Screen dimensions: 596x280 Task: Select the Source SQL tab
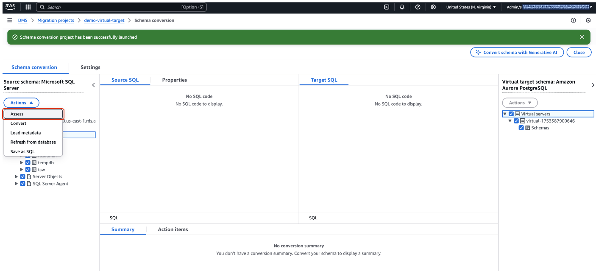pos(125,80)
